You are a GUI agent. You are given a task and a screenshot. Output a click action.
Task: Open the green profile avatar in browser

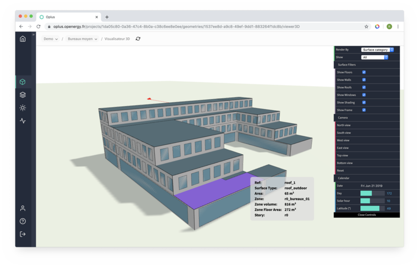pyautogui.click(x=389, y=26)
